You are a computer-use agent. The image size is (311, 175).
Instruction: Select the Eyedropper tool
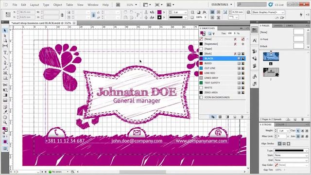5,112
